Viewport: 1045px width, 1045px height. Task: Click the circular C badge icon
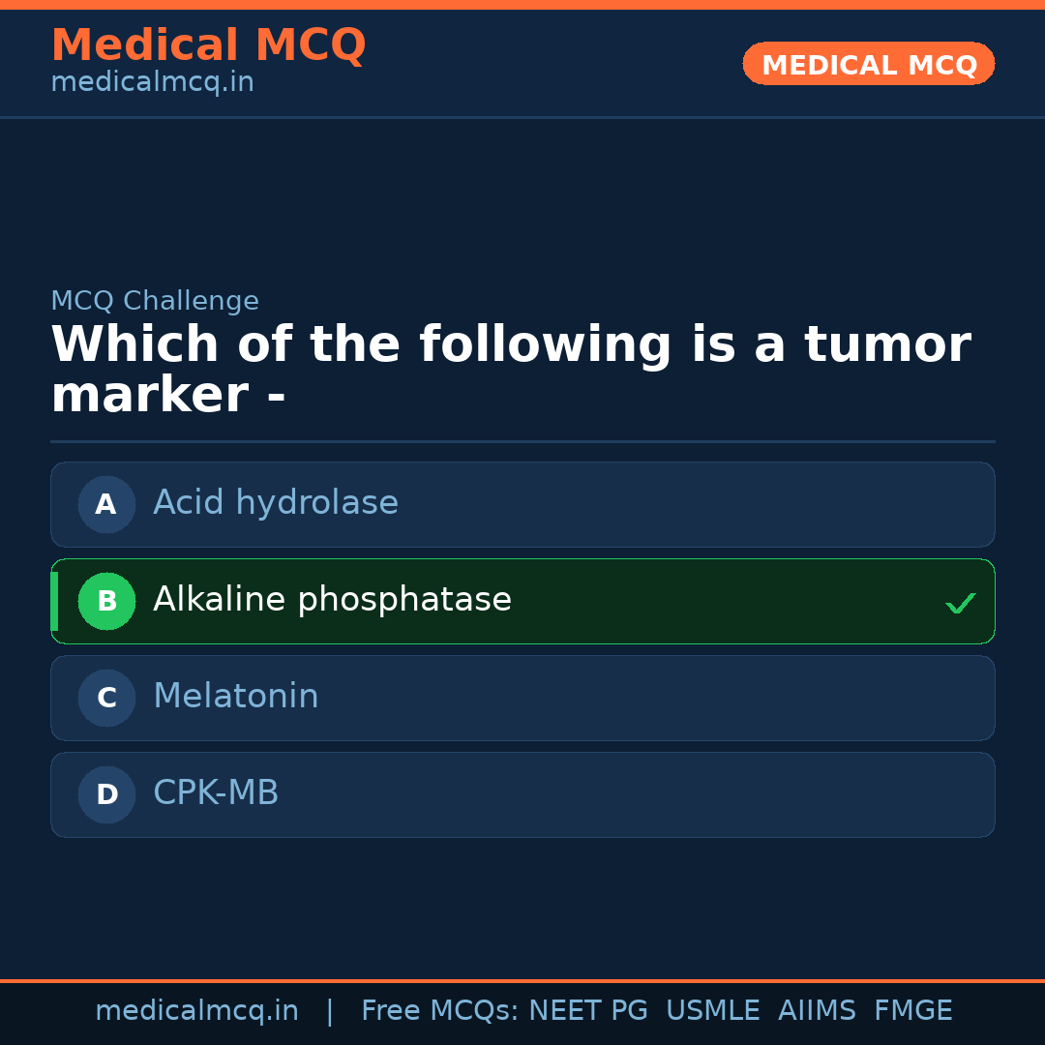(x=106, y=698)
